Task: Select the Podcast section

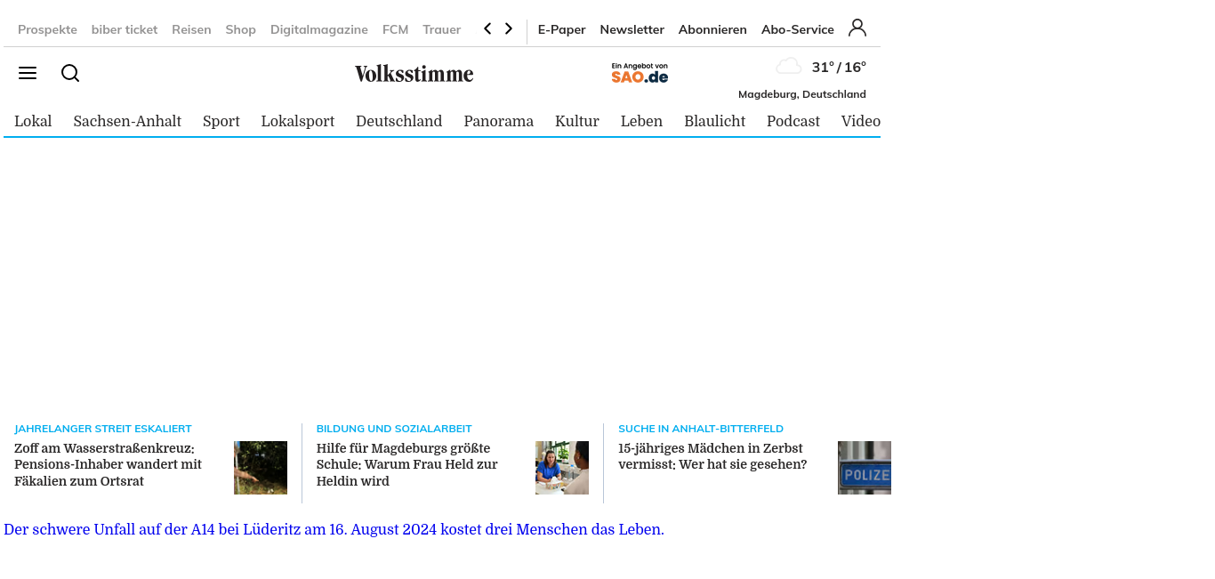Action: pyautogui.click(x=793, y=121)
